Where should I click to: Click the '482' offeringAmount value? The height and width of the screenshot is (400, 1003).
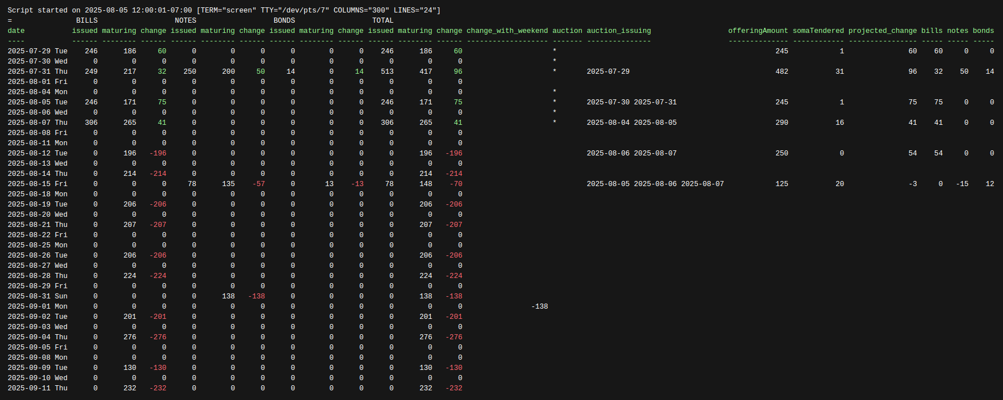pyautogui.click(x=782, y=71)
